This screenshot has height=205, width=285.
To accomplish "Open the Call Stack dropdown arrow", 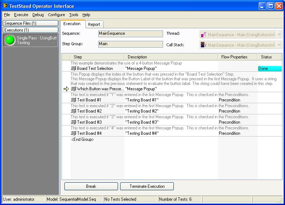I will 279,45.
